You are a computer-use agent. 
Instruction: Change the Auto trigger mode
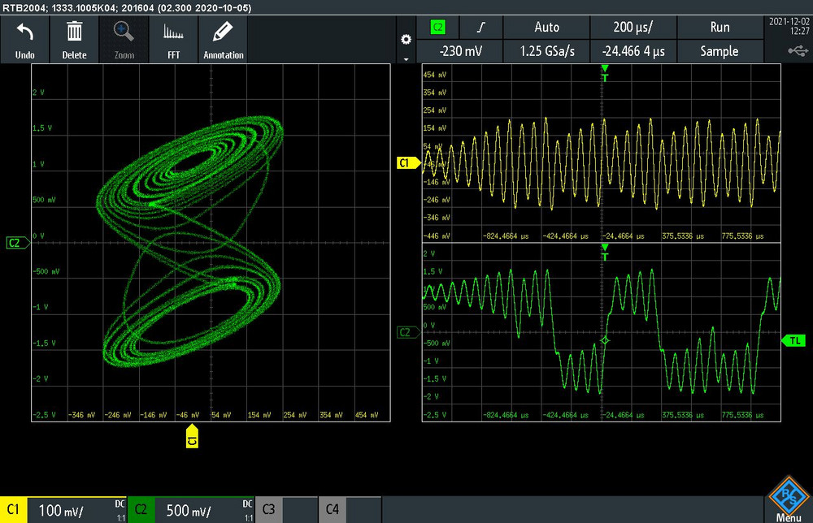pyautogui.click(x=546, y=28)
